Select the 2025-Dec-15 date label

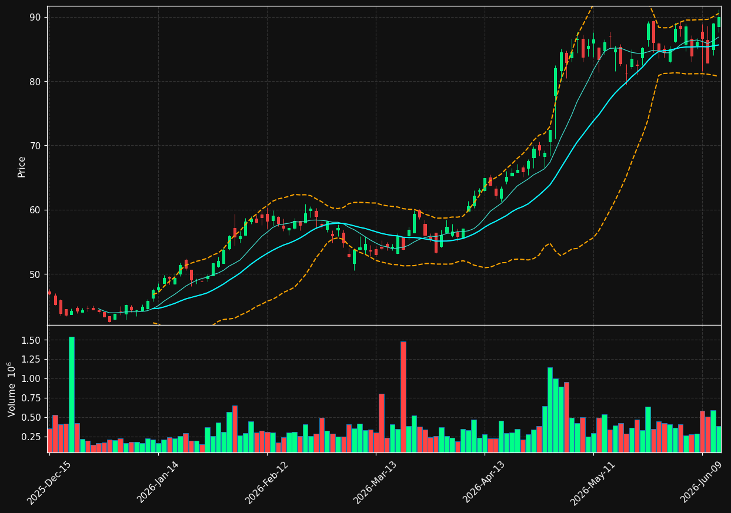coord(49,482)
